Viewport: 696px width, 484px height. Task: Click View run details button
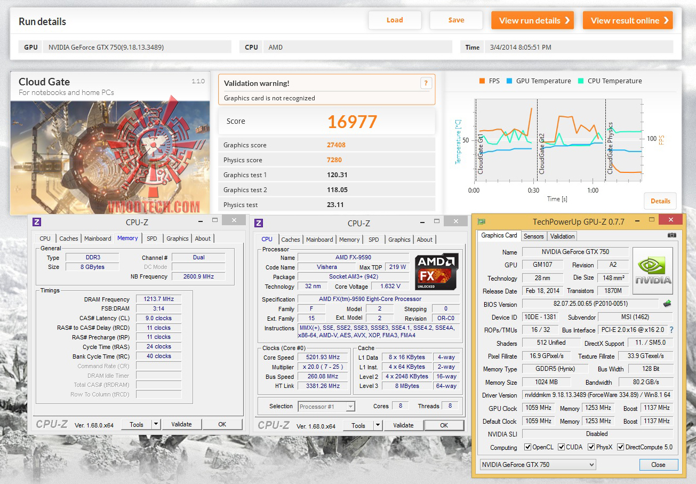tap(532, 20)
